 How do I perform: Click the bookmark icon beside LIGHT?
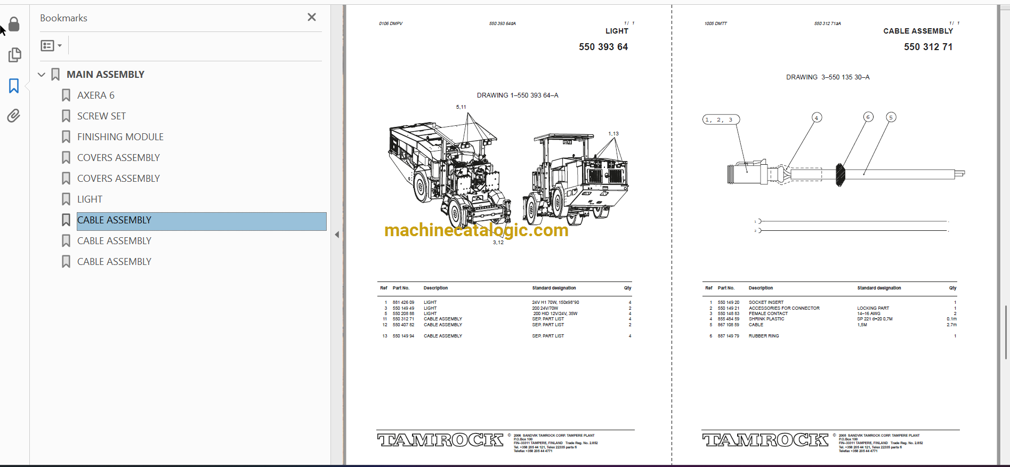[66, 199]
